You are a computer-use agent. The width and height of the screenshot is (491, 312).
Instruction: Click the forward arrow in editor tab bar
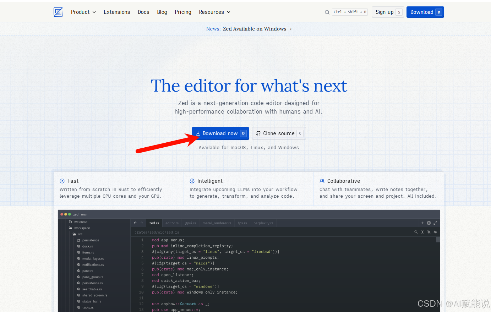pos(142,223)
